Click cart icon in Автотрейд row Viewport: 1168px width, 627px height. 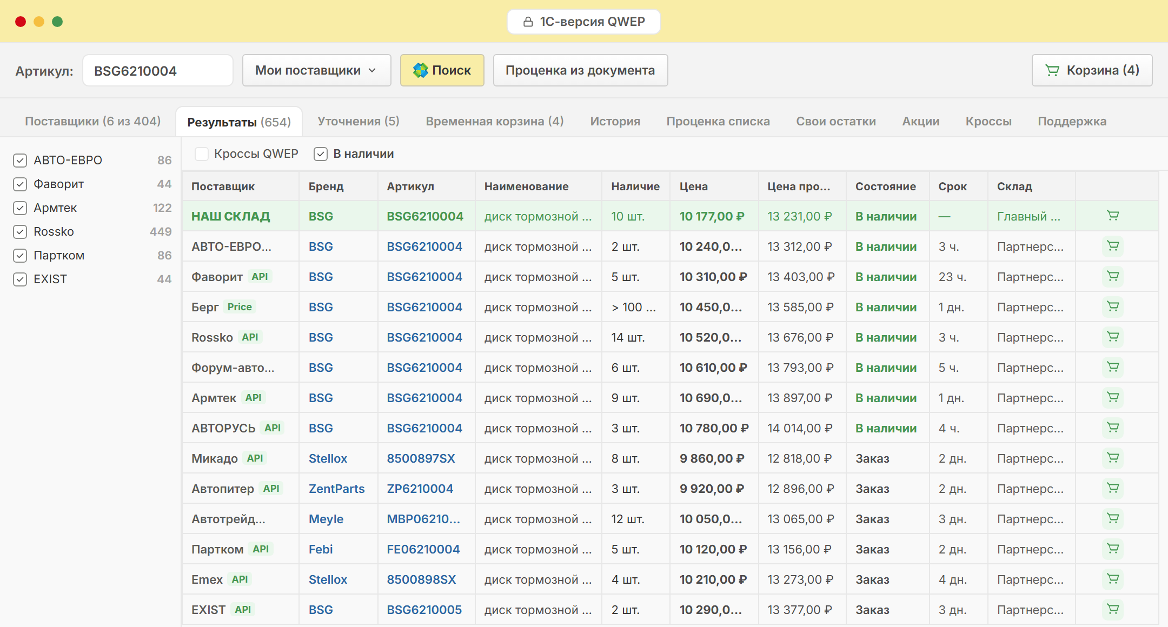[x=1113, y=518]
